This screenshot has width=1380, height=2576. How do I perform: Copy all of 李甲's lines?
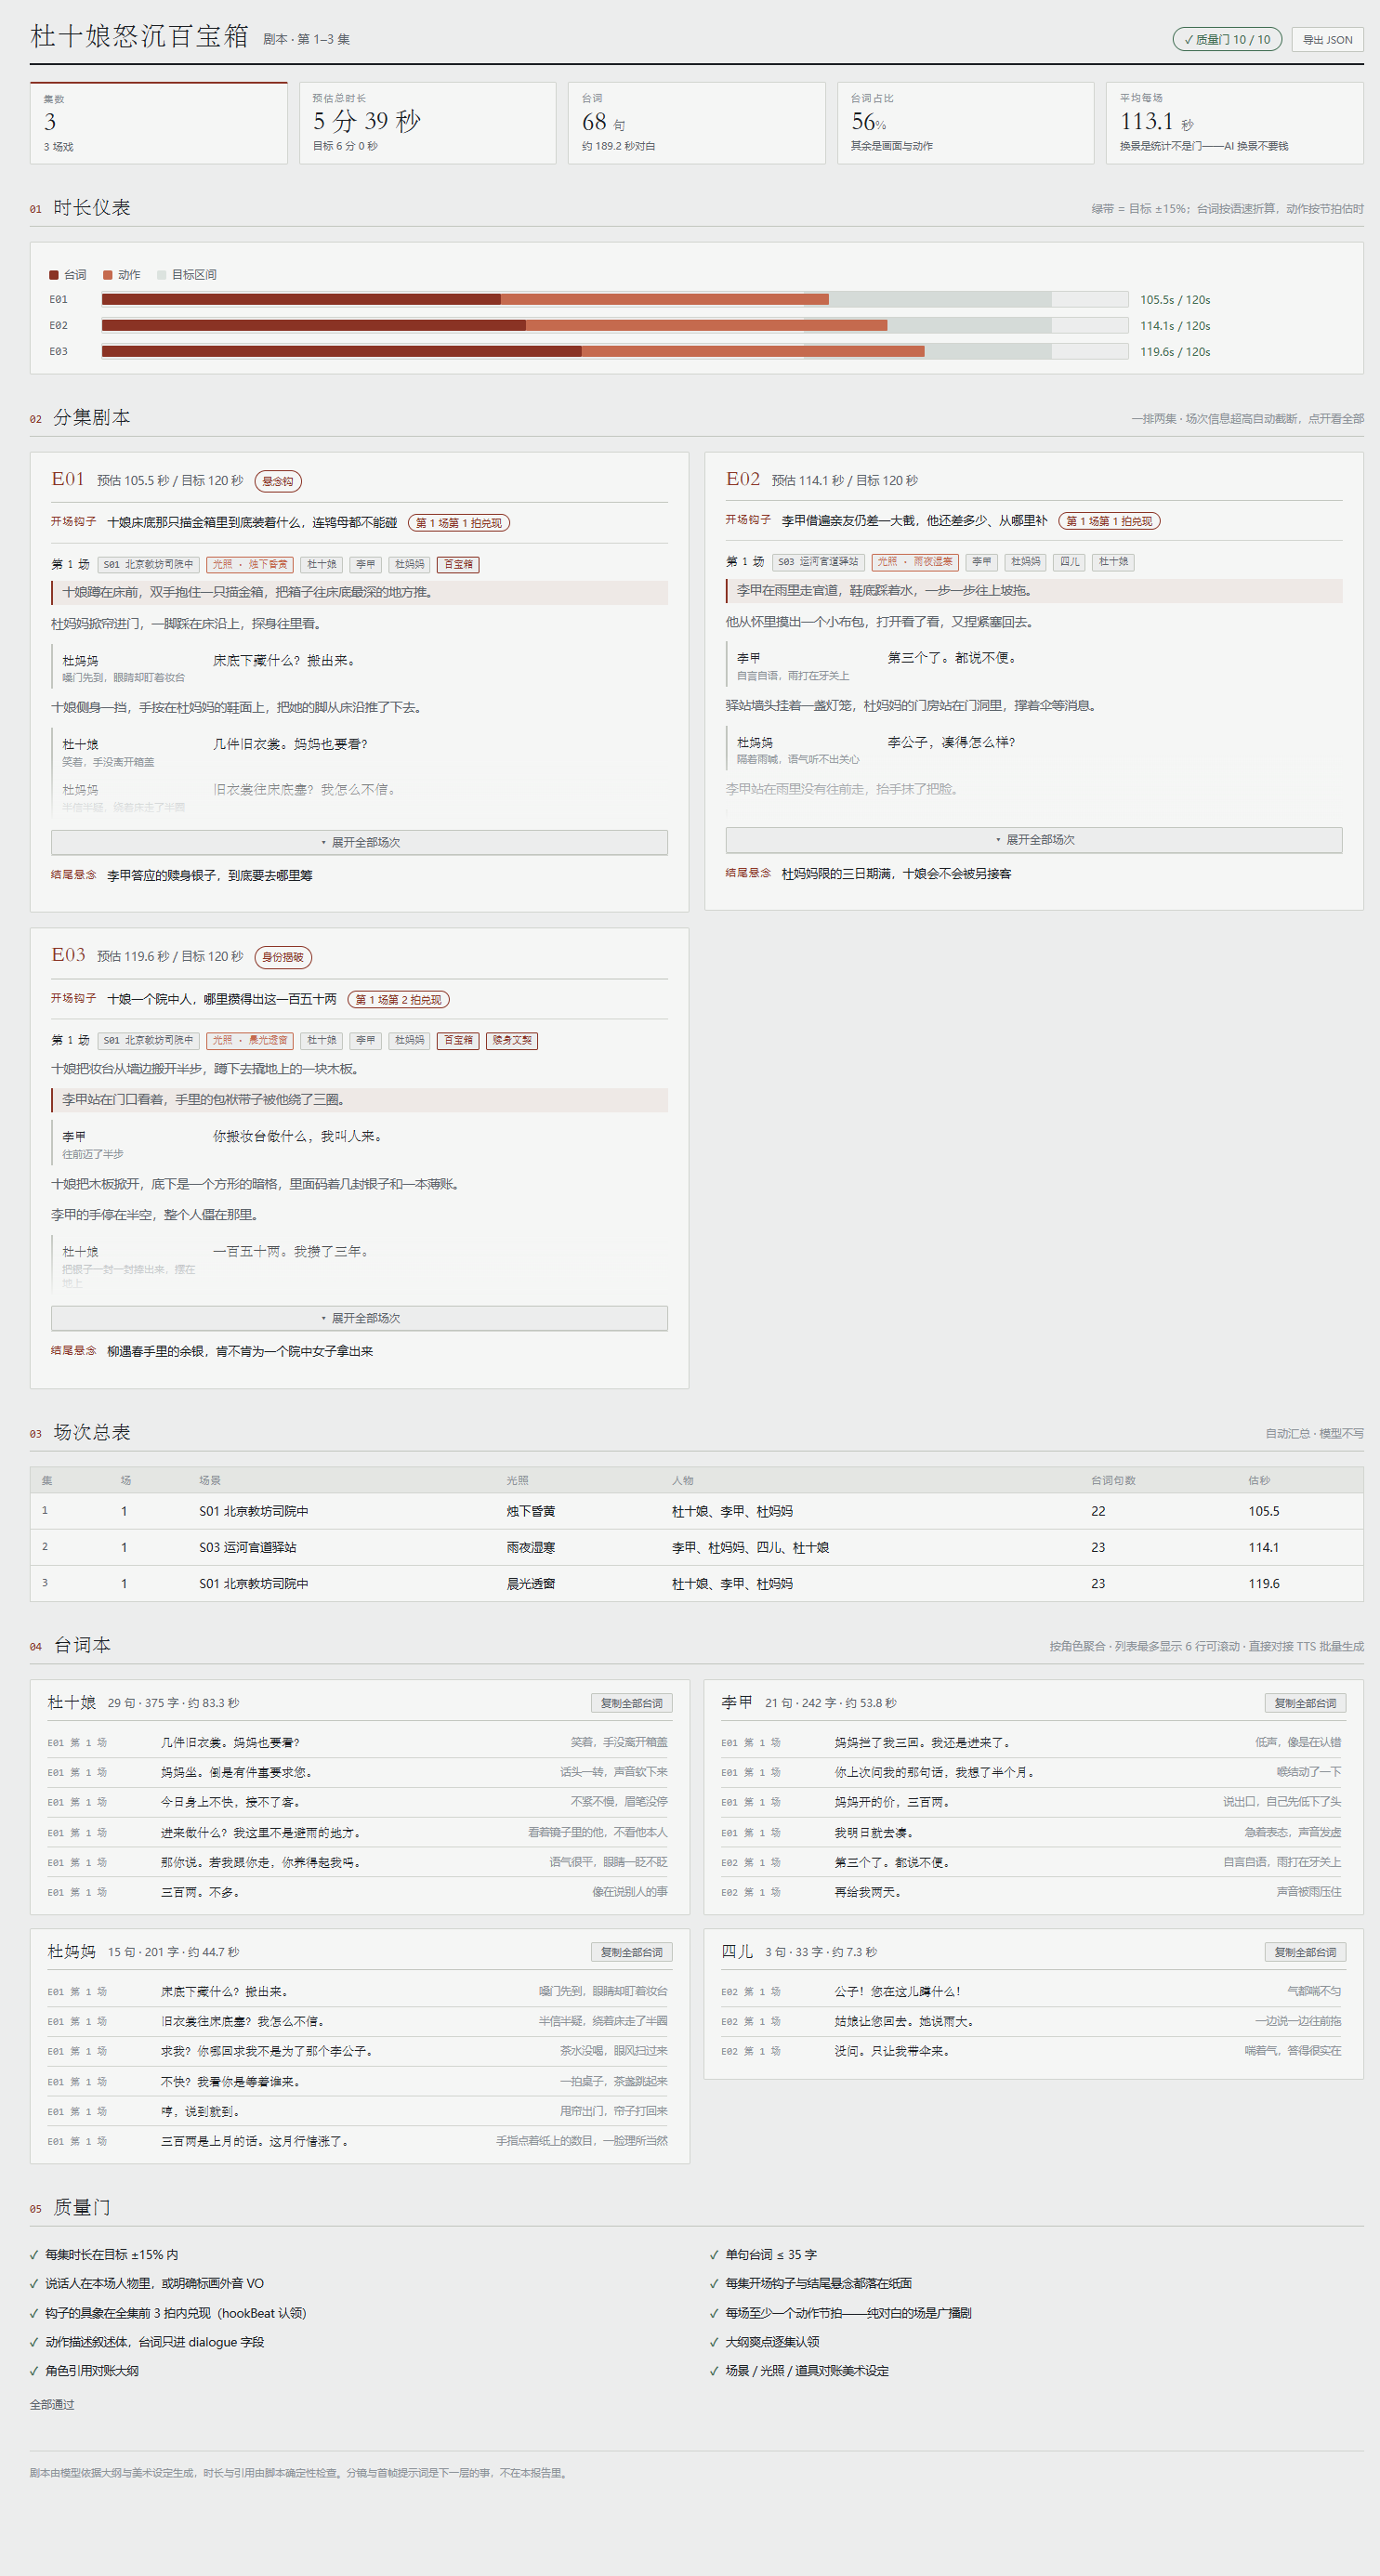coord(1305,1703)
